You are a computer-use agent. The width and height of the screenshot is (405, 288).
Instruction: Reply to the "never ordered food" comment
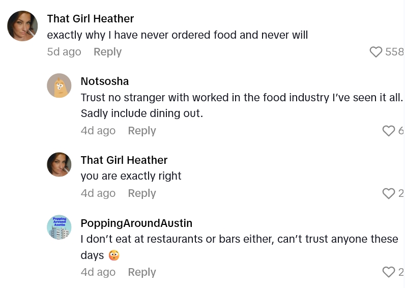[107, 52]
